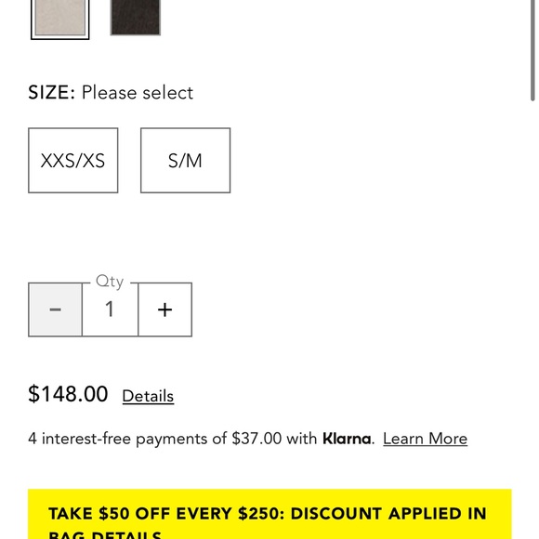This screenshot has height=539, width=539.
Task: Click the $148.00 price text
Action: [x=68, y=394]
